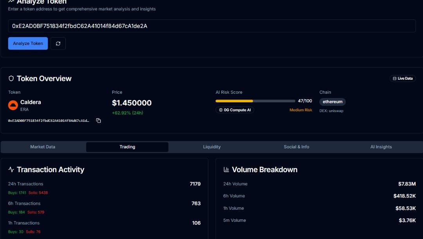The height and width of the screenshot is (239, 423).
Task: Click the 47/100 risk score value
Action: pos(305,101)
